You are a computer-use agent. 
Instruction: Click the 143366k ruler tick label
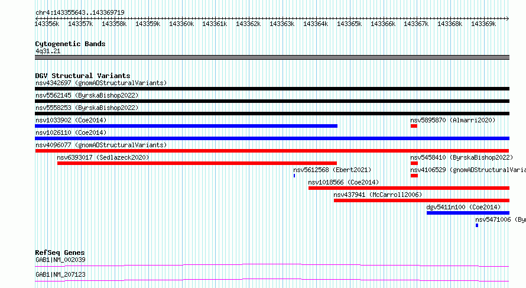tap(383, 24)
